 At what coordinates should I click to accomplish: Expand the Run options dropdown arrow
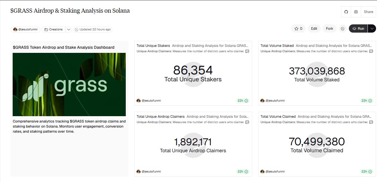tap(372, 28)
